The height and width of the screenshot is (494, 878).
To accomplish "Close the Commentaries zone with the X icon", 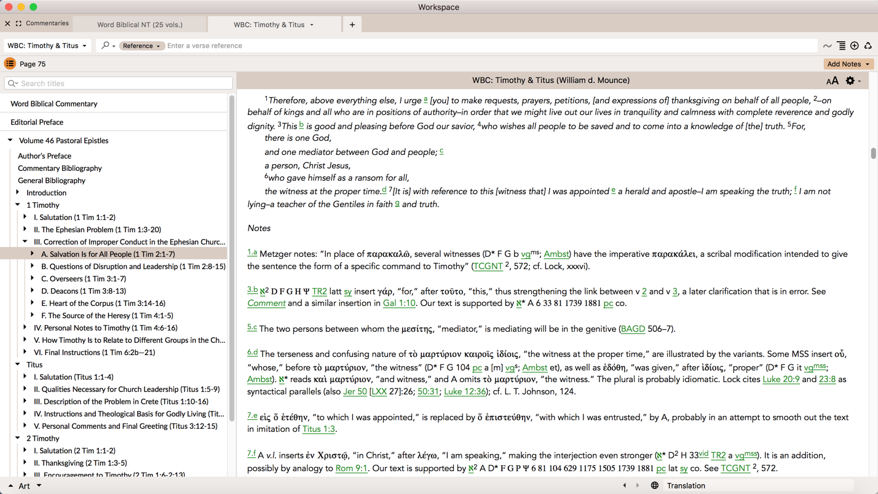I will click(x=7, y=23).
